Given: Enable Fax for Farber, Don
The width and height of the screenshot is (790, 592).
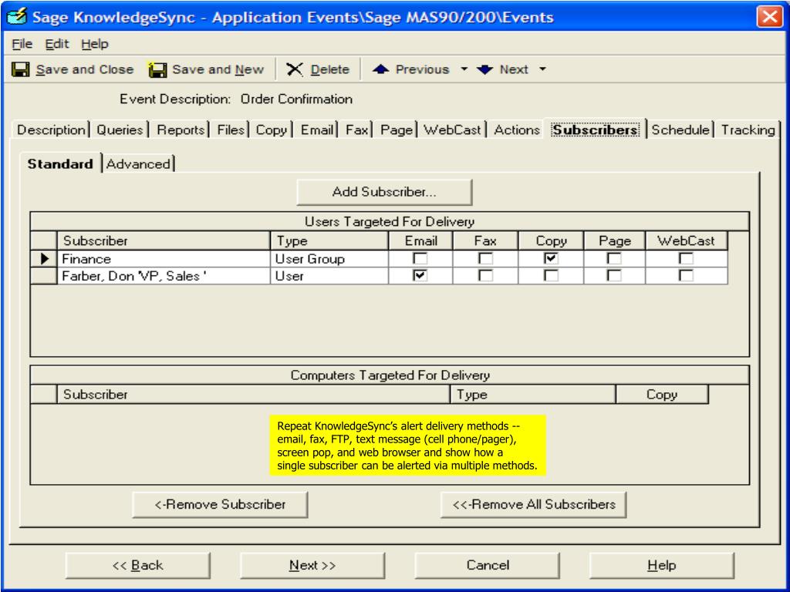Looking at the screenshot, I should pos(485,275).
